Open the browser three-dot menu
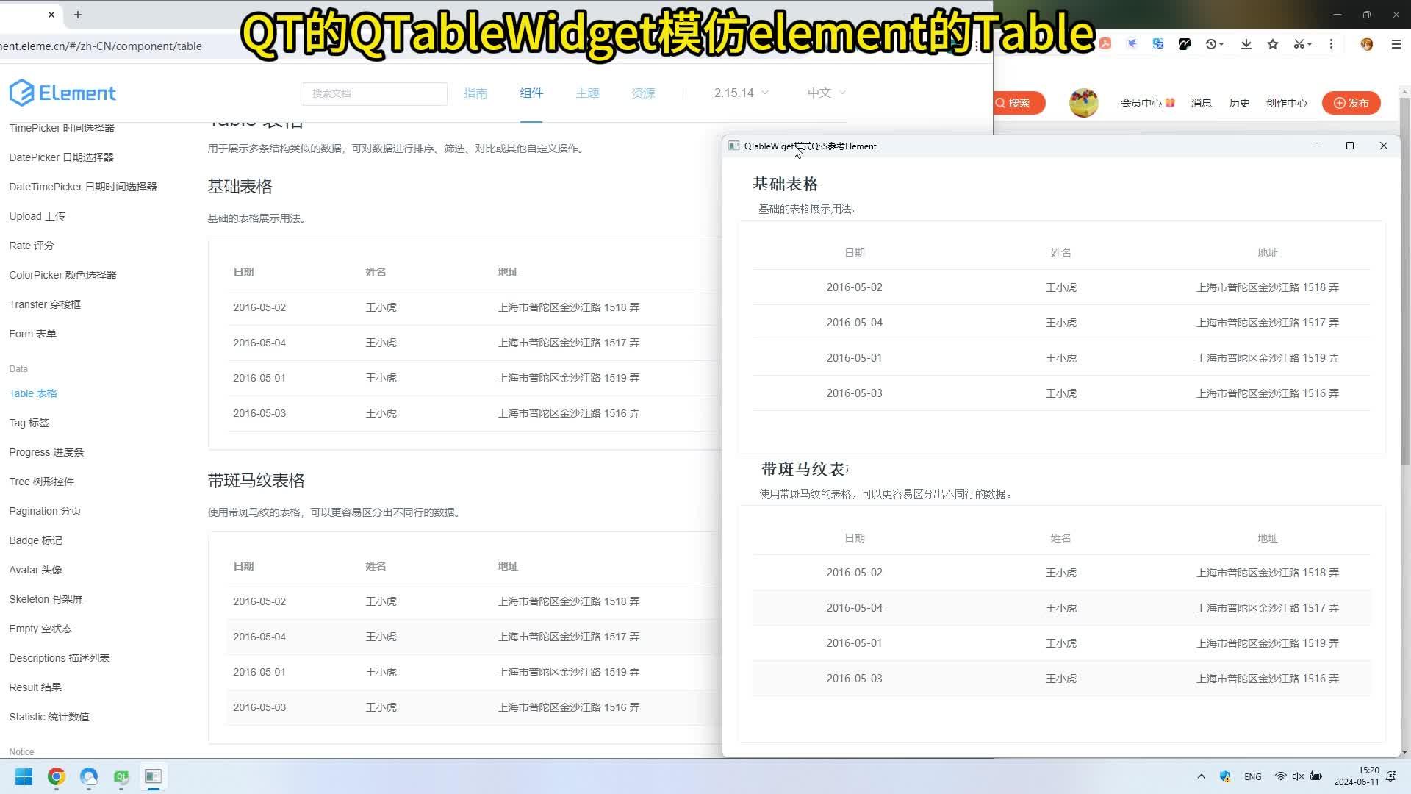Image resolution: width=1411 pixels, height=794 pixels. point(1330,44)
